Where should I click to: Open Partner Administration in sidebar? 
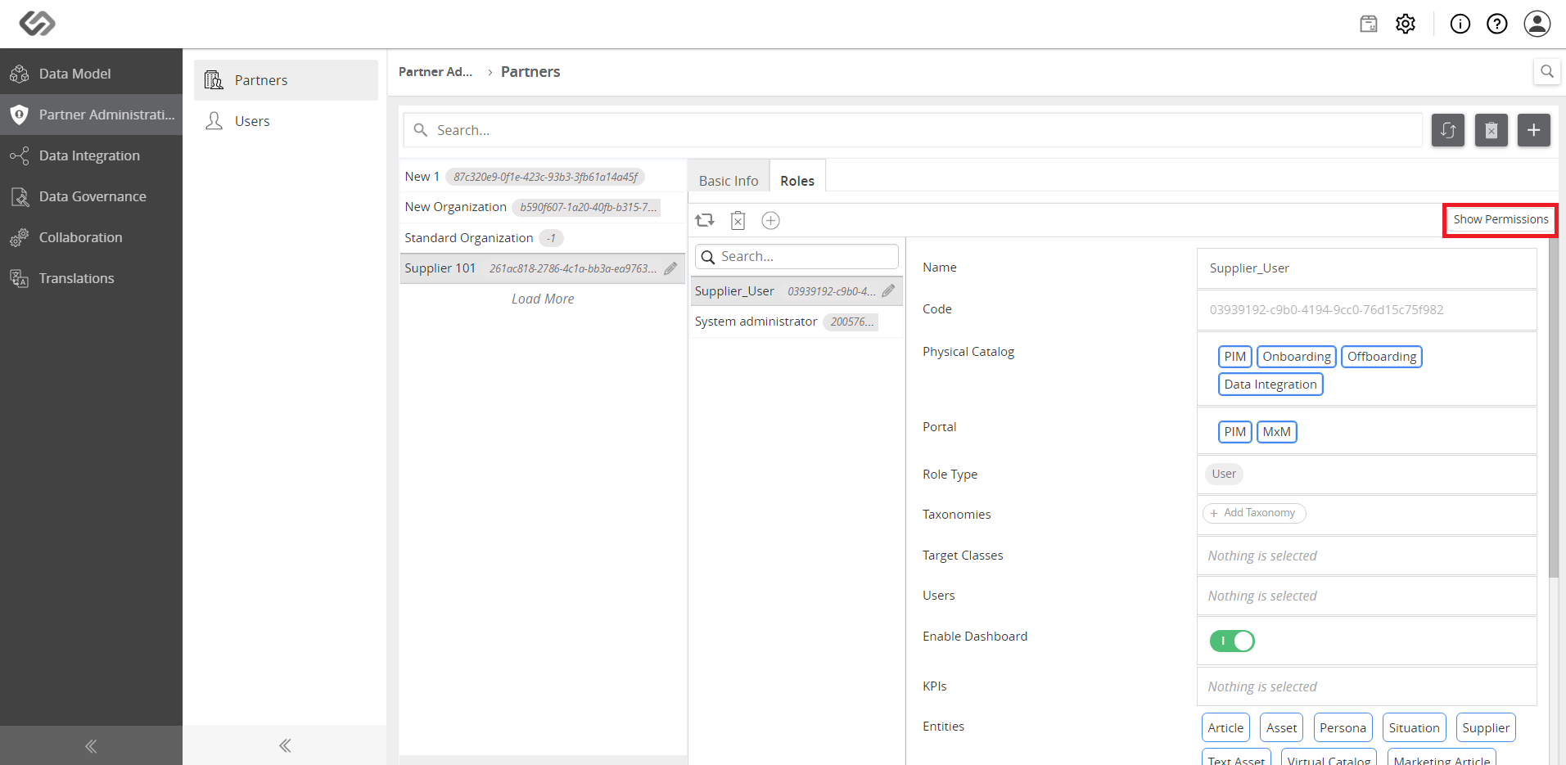tap(91, 115)
